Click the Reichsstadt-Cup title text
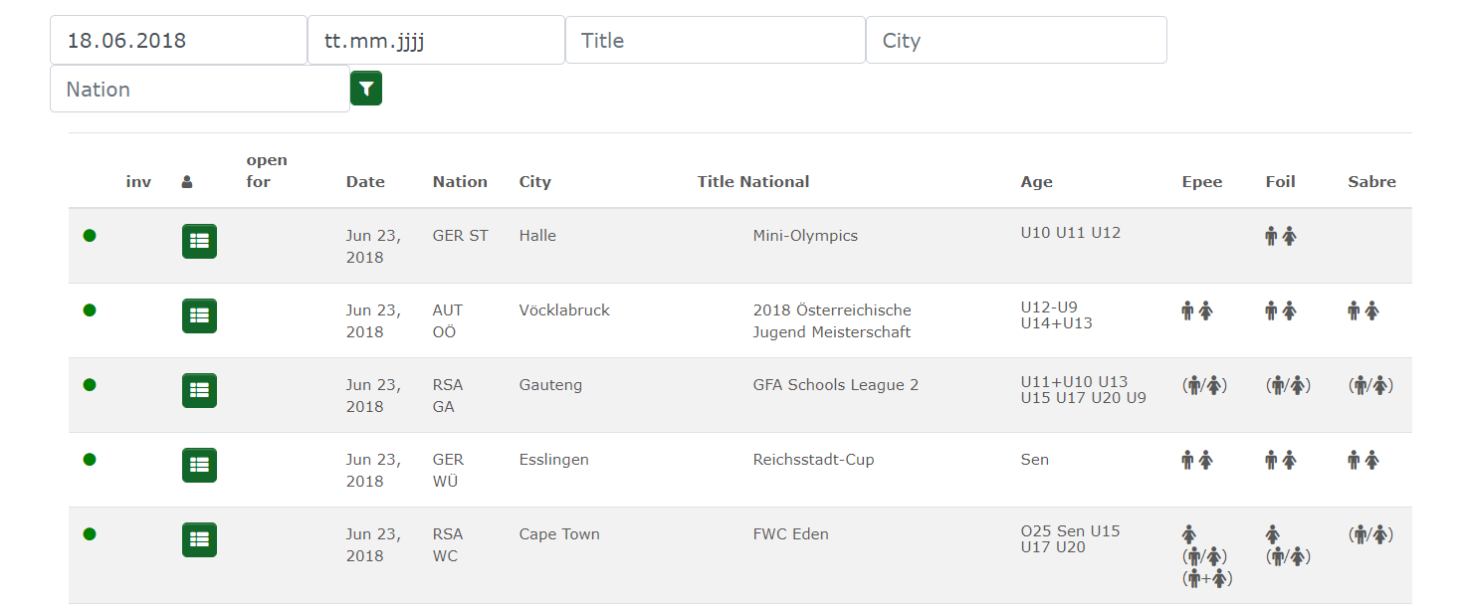Image resolution: width=1464 pixels, height=615 pixels. tap(814, 460)
